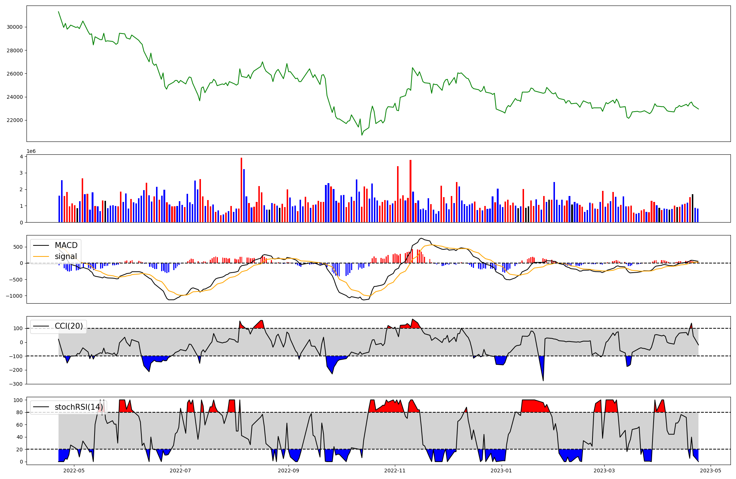The height and width of the screenshot is (479, 736).
Task: Click the 22000 price axis tick label
Action: [x=14, y=120]
